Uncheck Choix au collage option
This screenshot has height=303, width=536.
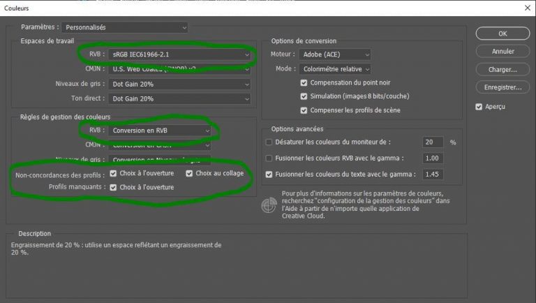[x=189, y=173]
